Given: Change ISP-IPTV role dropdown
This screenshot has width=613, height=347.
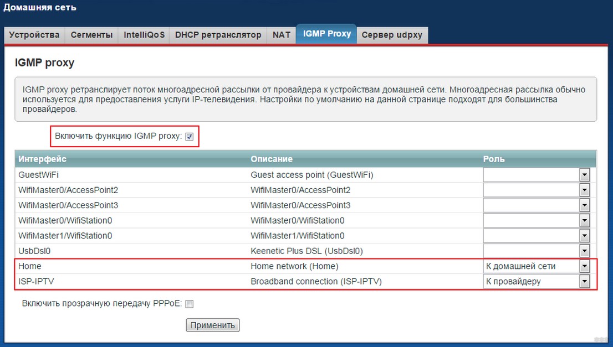Looking at the screenshot, I should point(536,282).
